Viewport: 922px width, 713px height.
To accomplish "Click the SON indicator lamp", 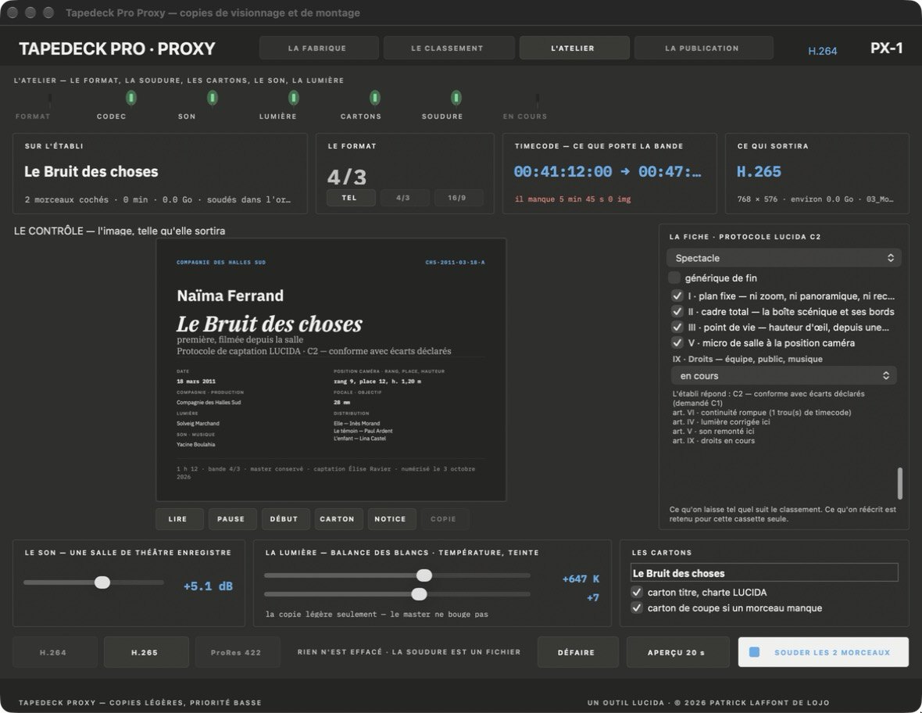I will point(213,98).
